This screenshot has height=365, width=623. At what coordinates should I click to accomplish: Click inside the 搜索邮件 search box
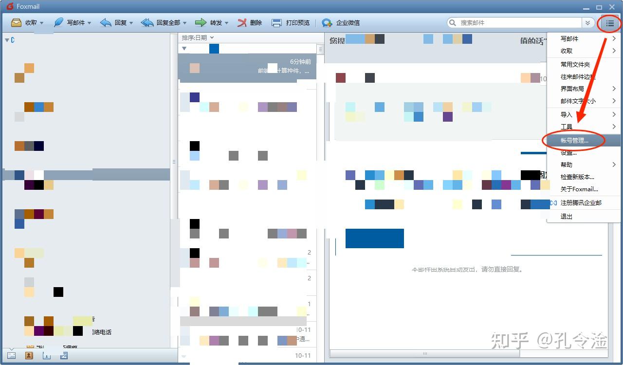(x=520, y=23)
